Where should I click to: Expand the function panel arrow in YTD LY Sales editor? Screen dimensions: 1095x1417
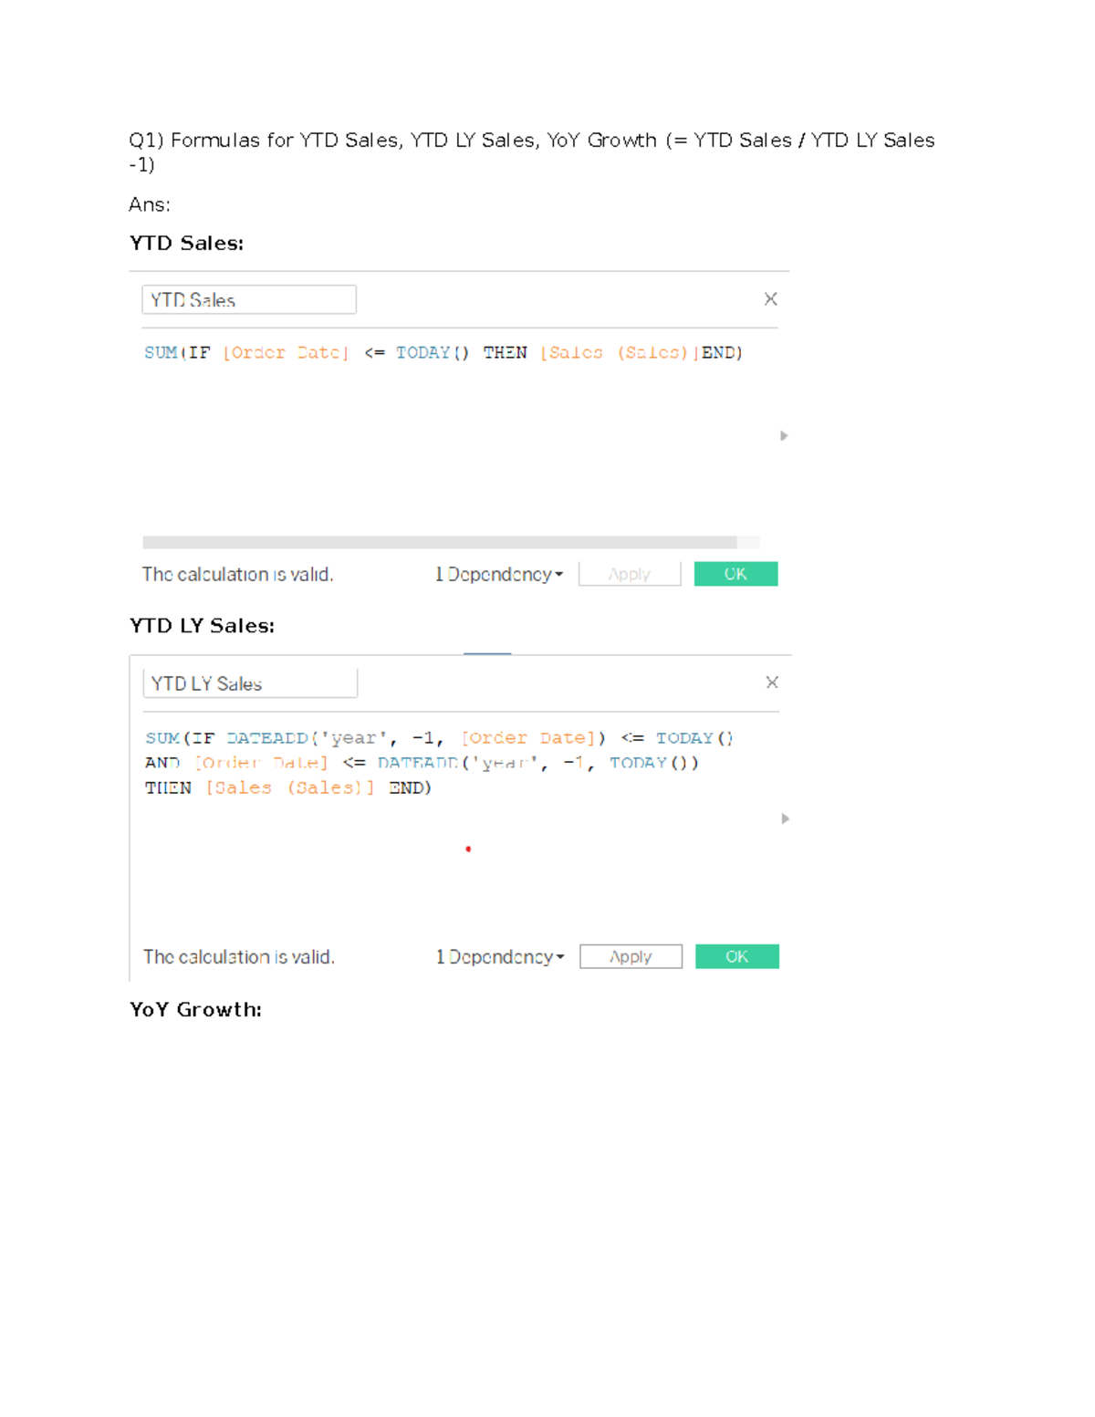(785, 818)
